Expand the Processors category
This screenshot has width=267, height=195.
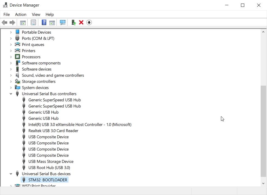click(x=11, y=57)
